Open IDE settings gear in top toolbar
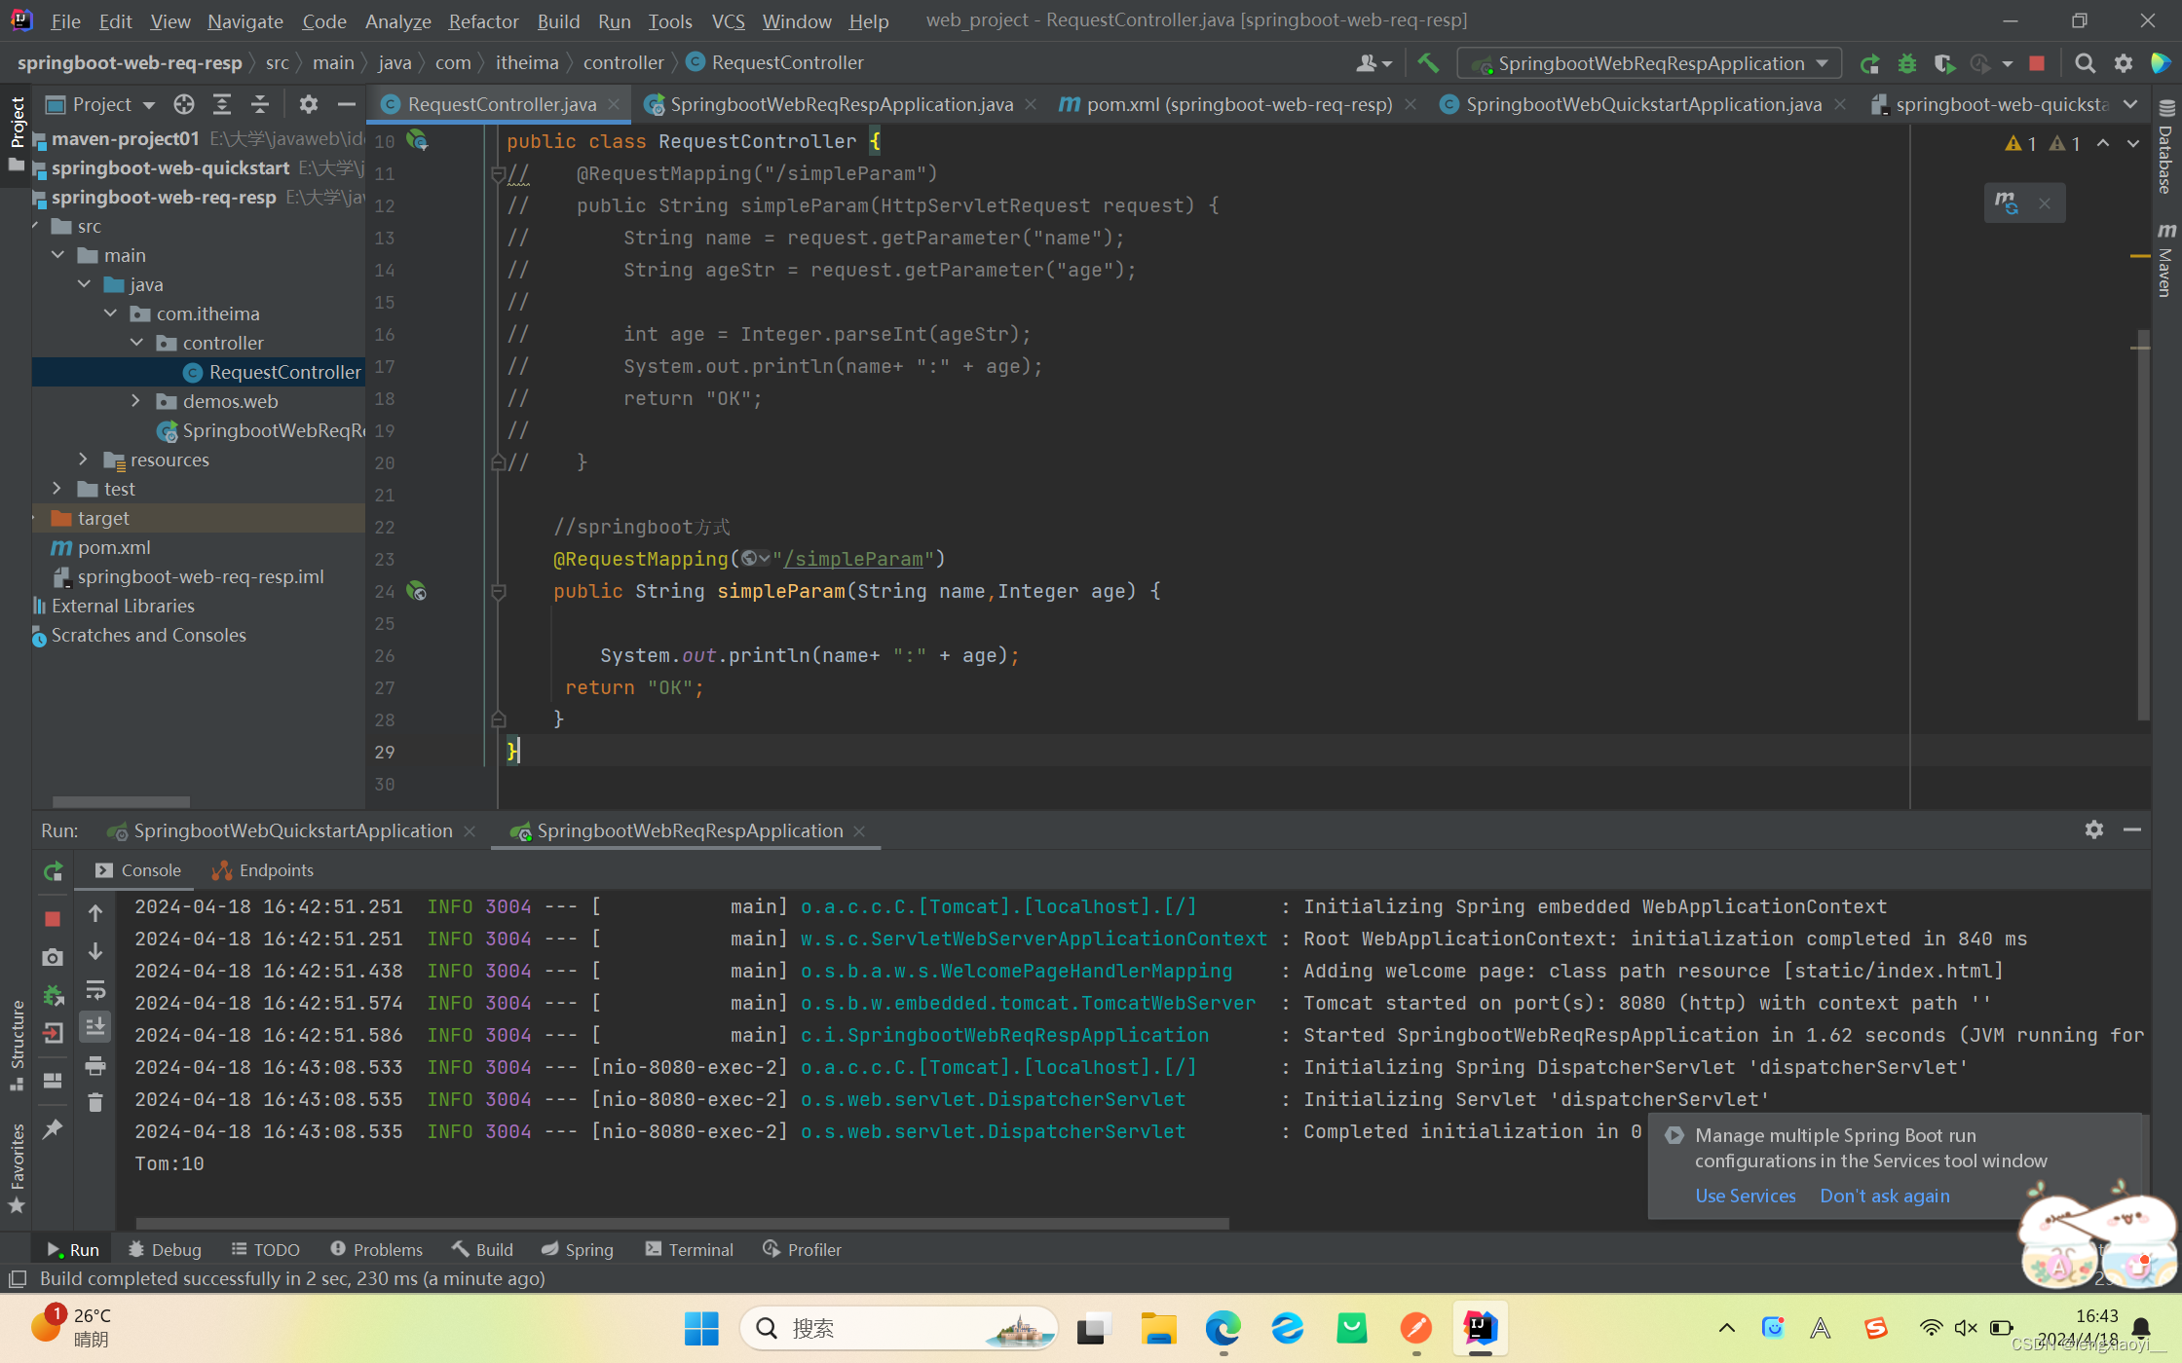The width and height of the screenshot is (2182, 1363). [2124, 63]
